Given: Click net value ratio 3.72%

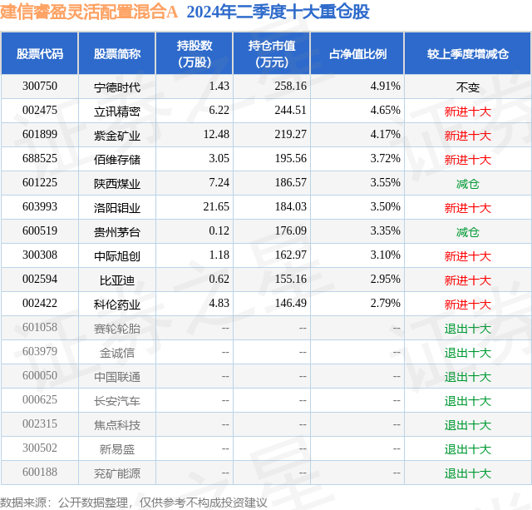Looking at the screenshot, I should pyautogui.click(x=386, y=159).
